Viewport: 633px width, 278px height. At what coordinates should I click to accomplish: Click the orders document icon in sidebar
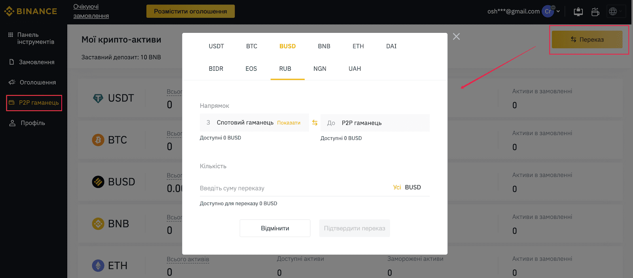(x=11, y=62)
